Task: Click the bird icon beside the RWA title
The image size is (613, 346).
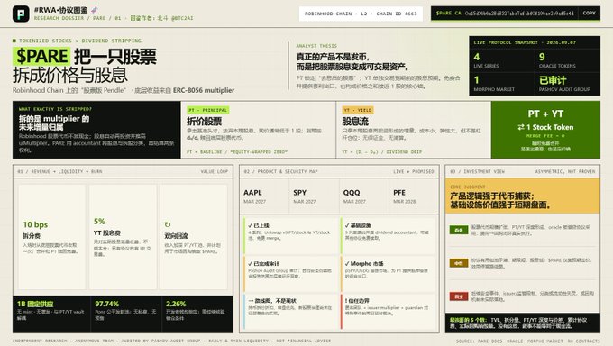Action: tap(95, 10)
